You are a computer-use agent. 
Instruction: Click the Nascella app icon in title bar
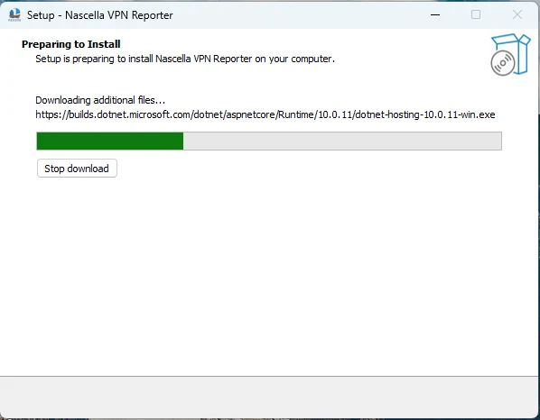coord(14,14)
